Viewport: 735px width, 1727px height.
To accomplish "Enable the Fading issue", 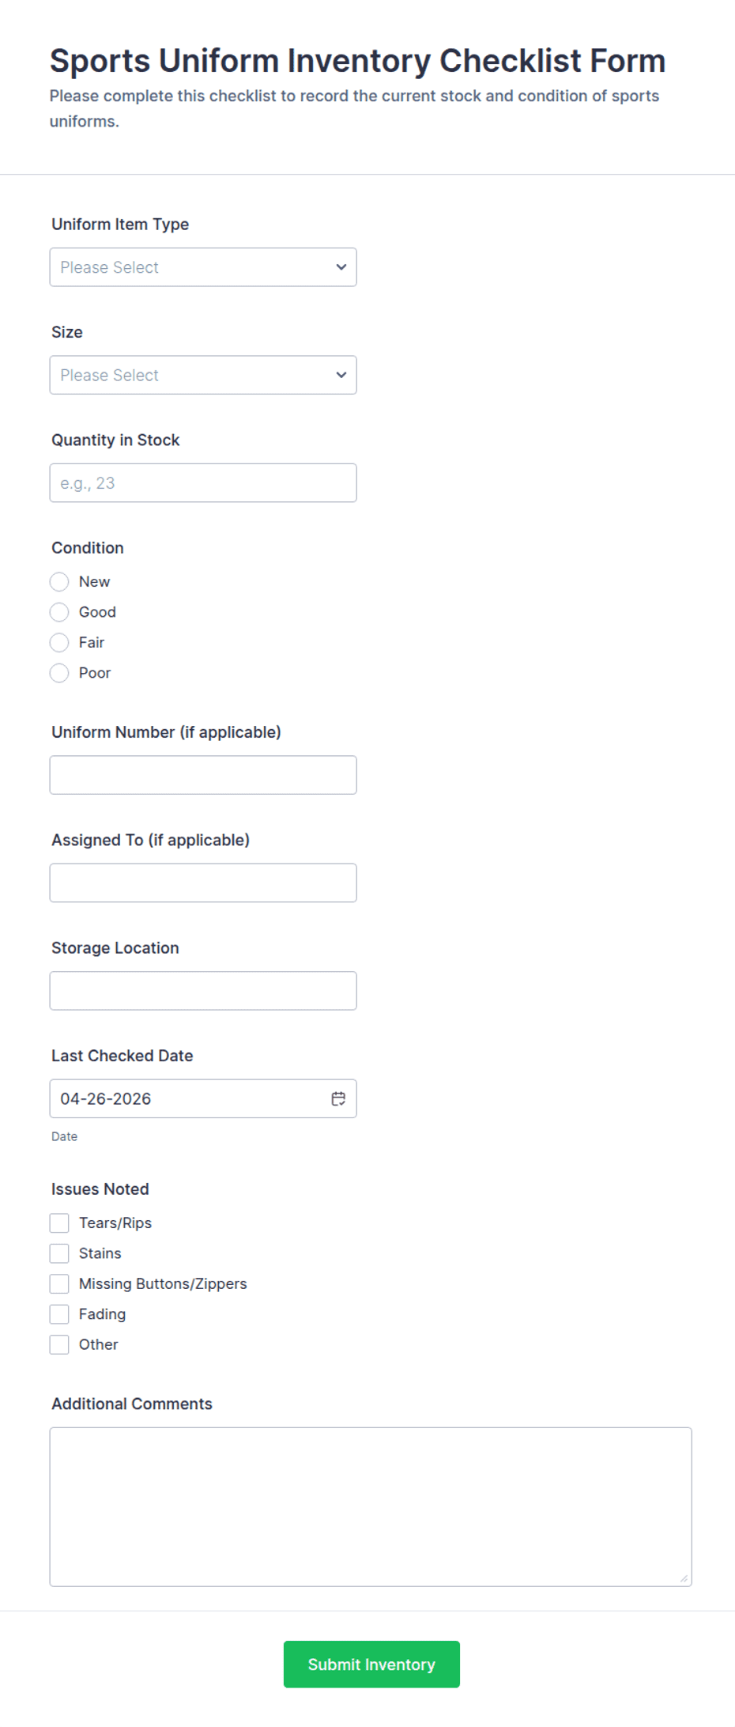I will [x=59, y=1313].
